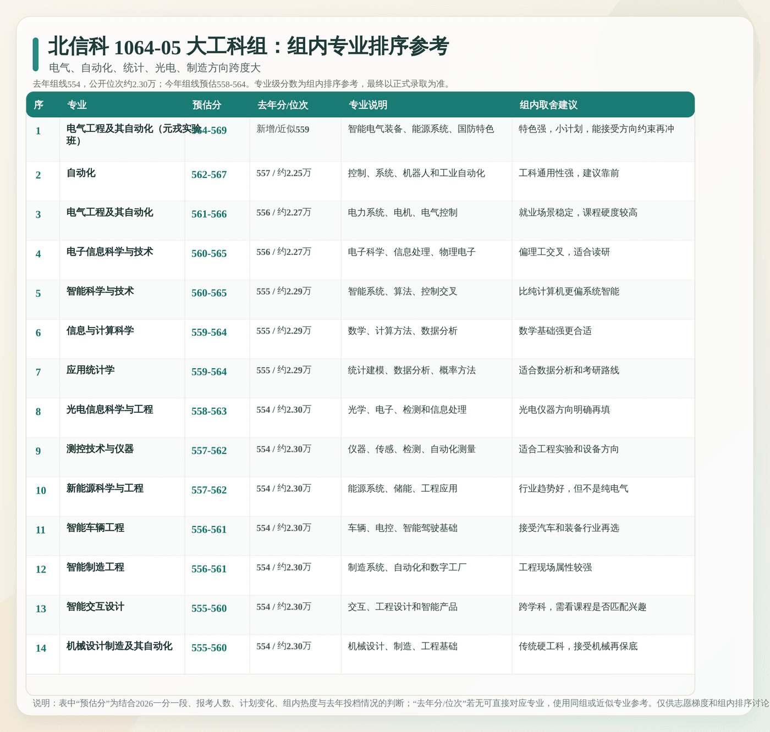Image resolution: width=770 pixels, height=732 pixels.
Task: Click the 序 column header
Action: [x=38, y=105]
